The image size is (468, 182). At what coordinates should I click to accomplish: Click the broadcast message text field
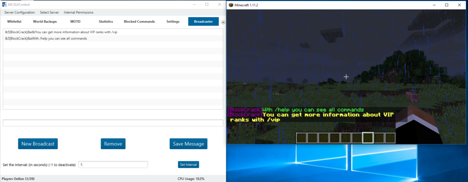pos(113,123)
